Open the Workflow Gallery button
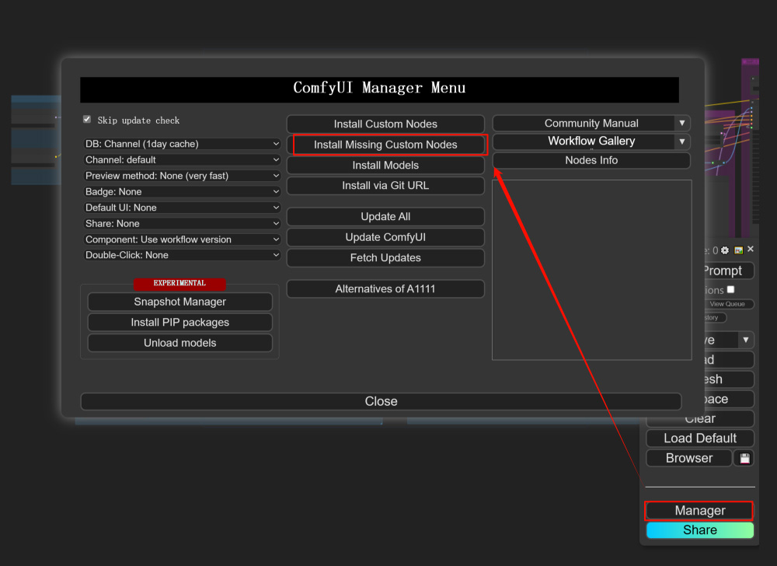Screen dimensions: 777x566 tap(584, 141)
